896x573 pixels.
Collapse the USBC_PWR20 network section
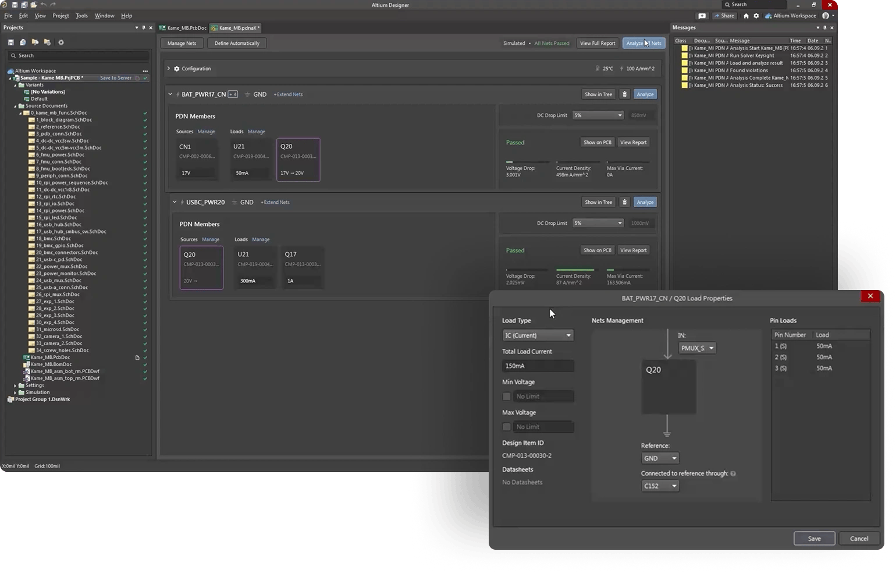(x=174, y=202)
